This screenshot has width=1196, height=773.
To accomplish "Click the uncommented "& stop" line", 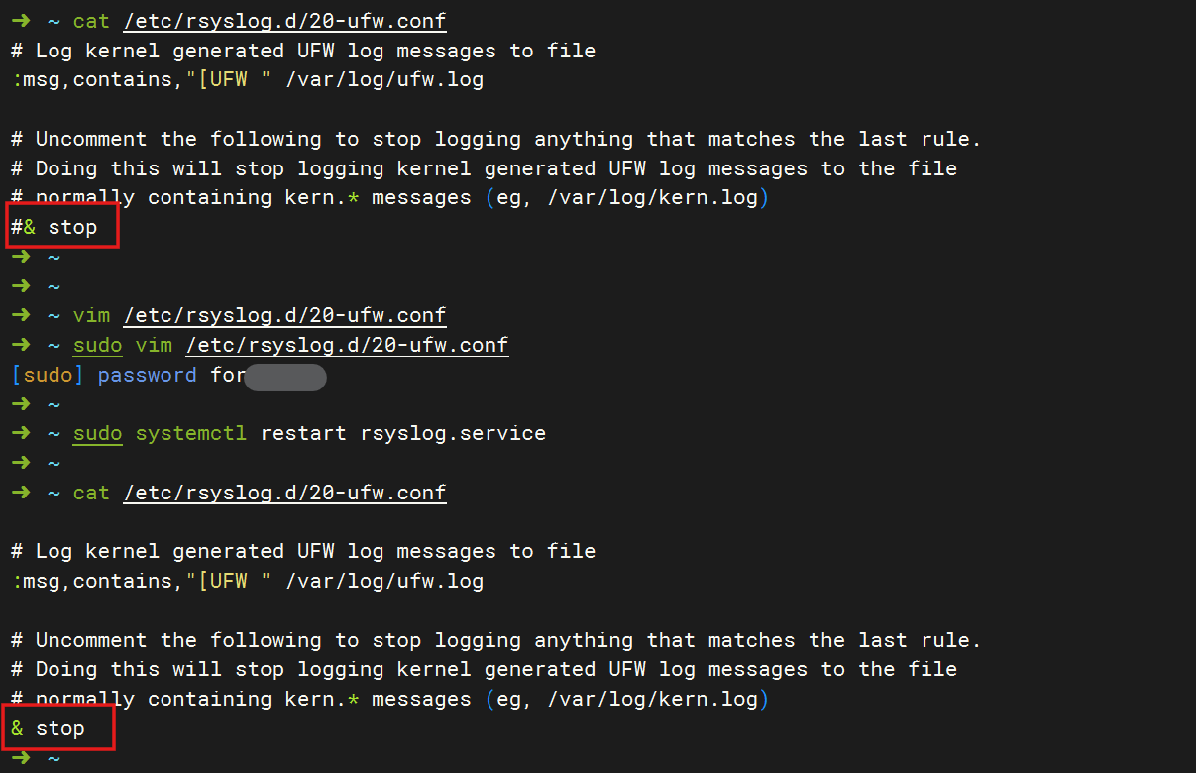I will click(49, 728).
